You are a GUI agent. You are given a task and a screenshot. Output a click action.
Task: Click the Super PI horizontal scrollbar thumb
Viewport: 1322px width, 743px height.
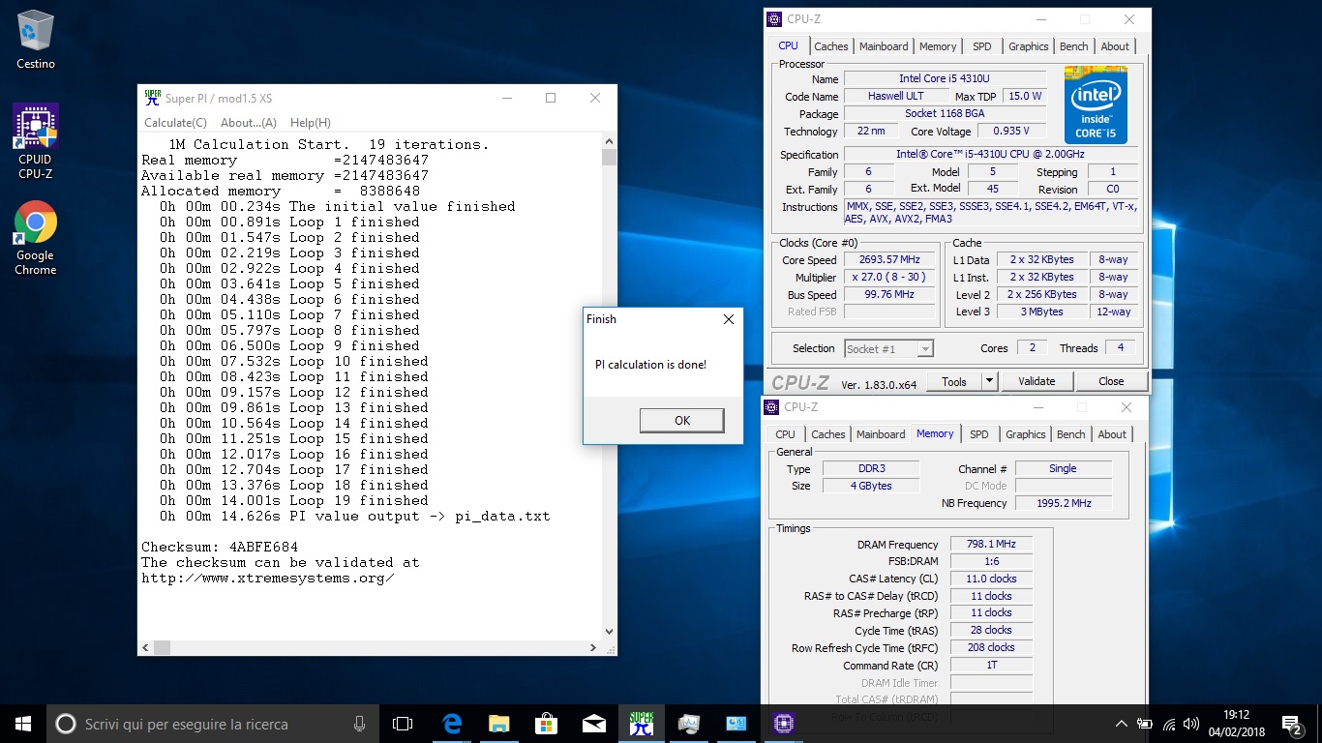click(x=163, y=648)
